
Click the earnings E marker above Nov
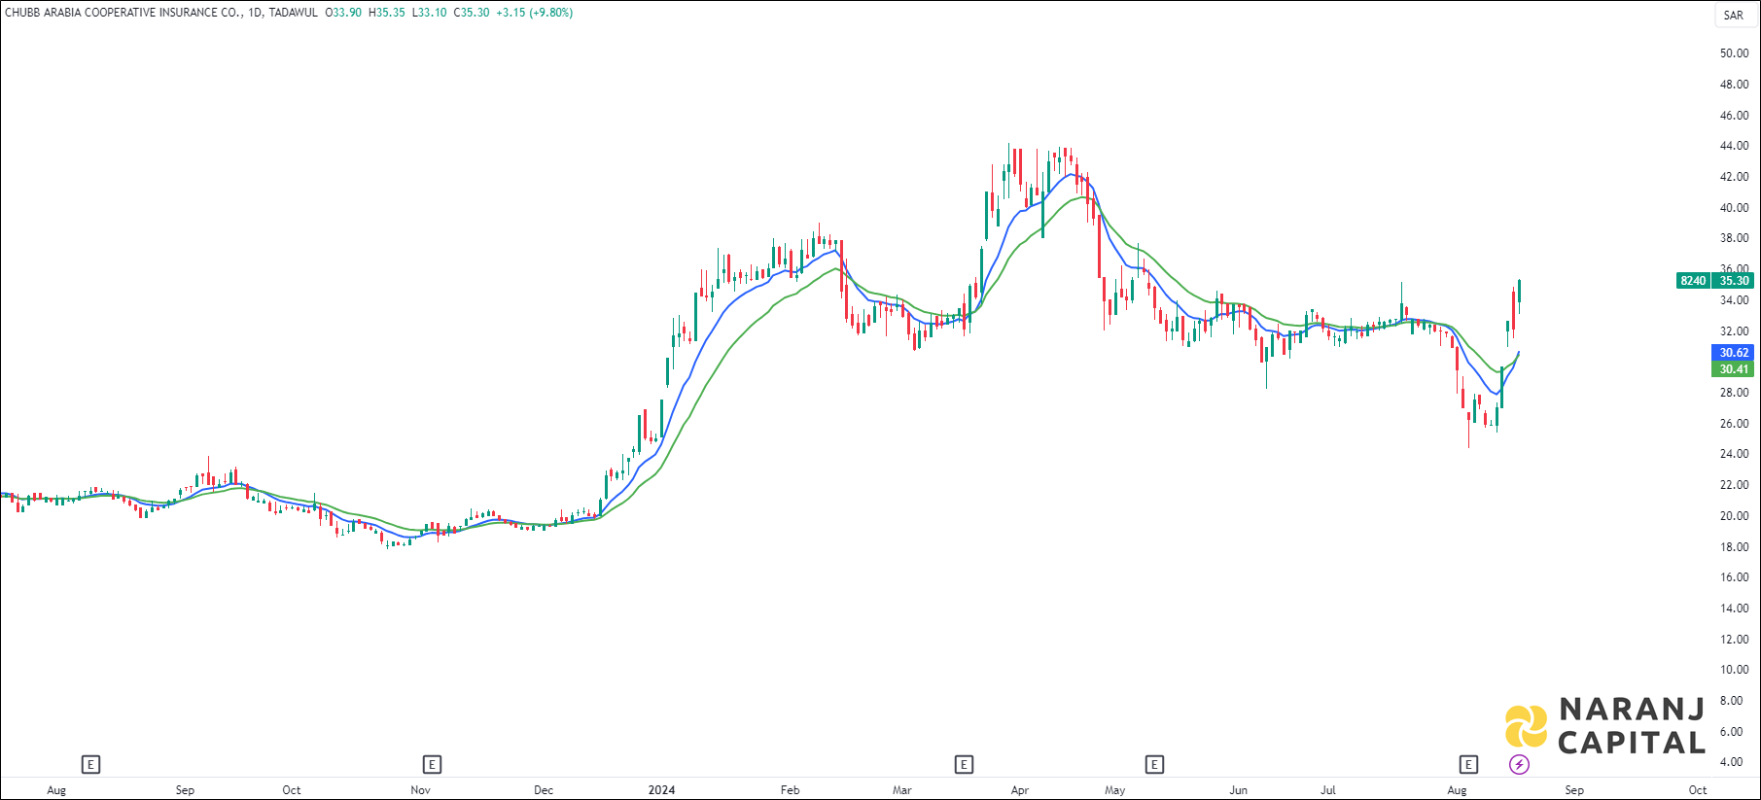pyautogui.click(x=432, y=765)
